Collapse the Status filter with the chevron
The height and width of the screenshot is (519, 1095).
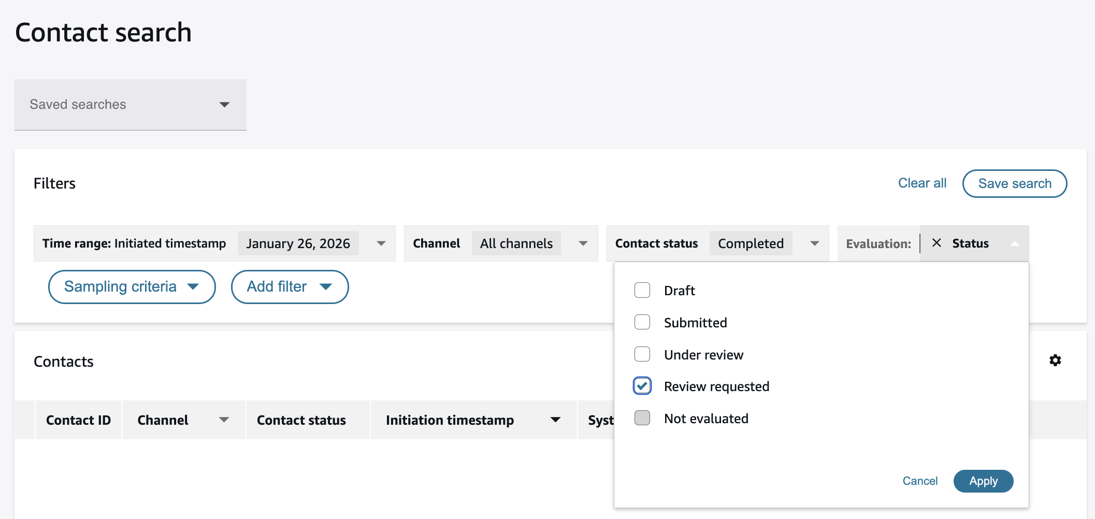click(1015, 243)
